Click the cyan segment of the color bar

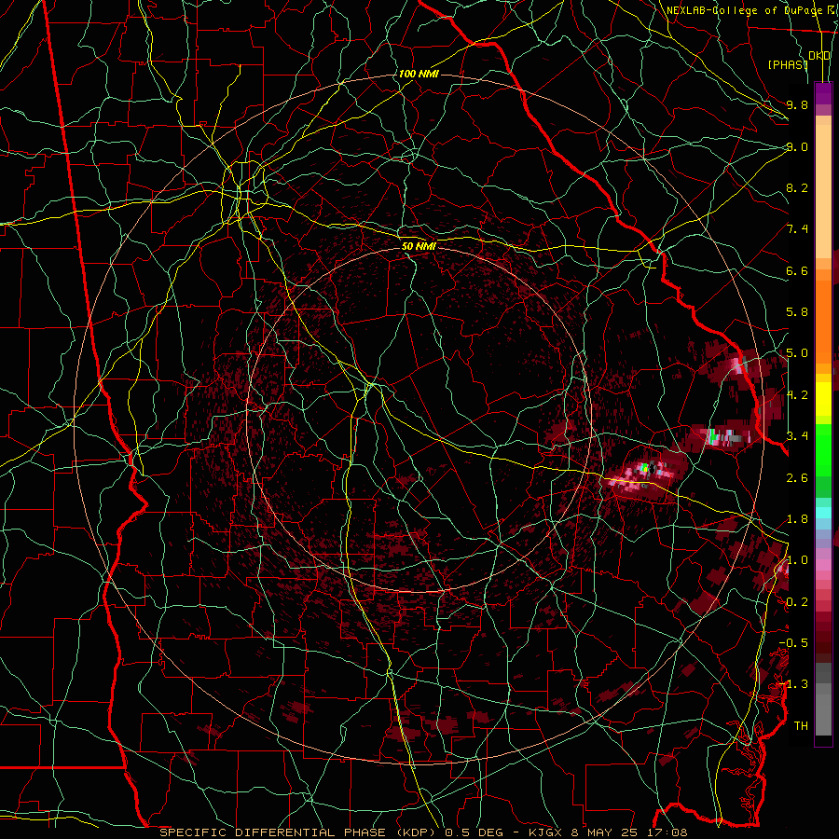click(x=823, y=513)
